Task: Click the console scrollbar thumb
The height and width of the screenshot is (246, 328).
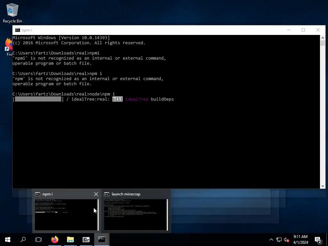Action: pyautogui.click(x=323, y=43)
